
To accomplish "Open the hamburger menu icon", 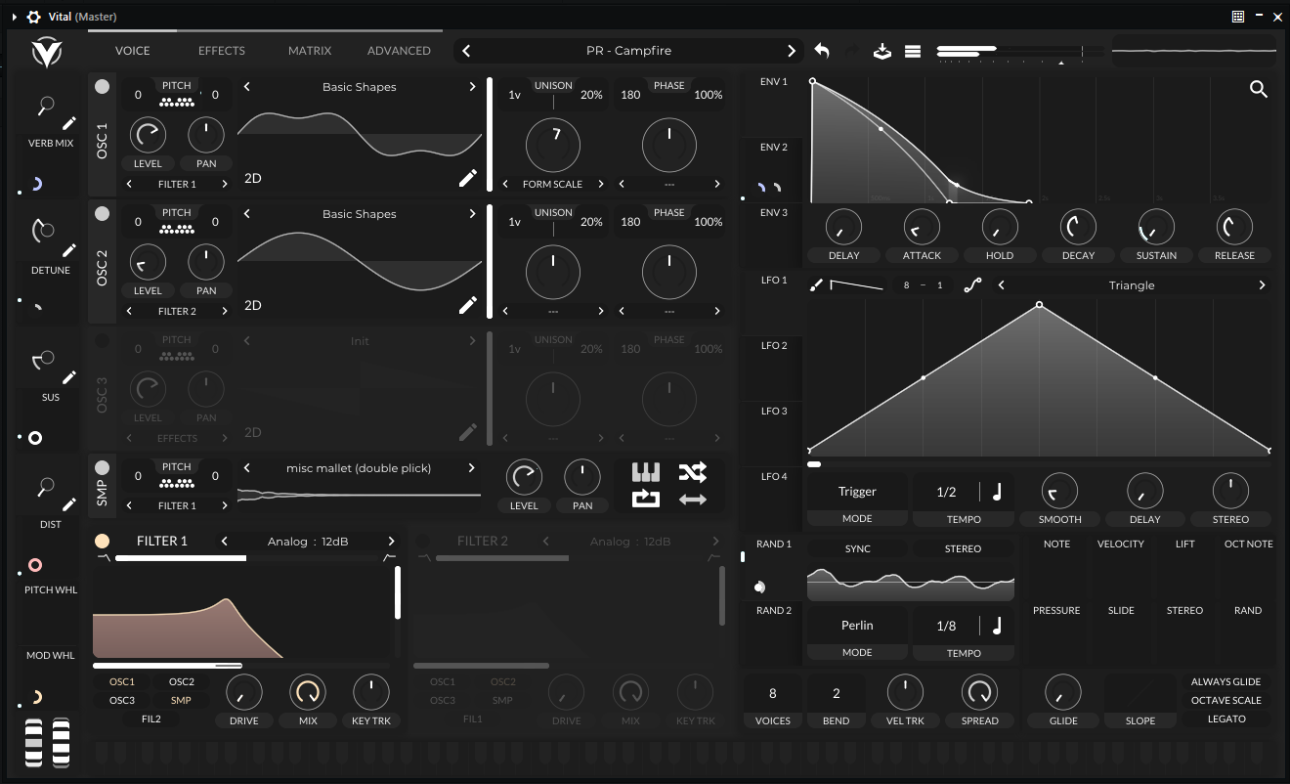I will 913,51.
